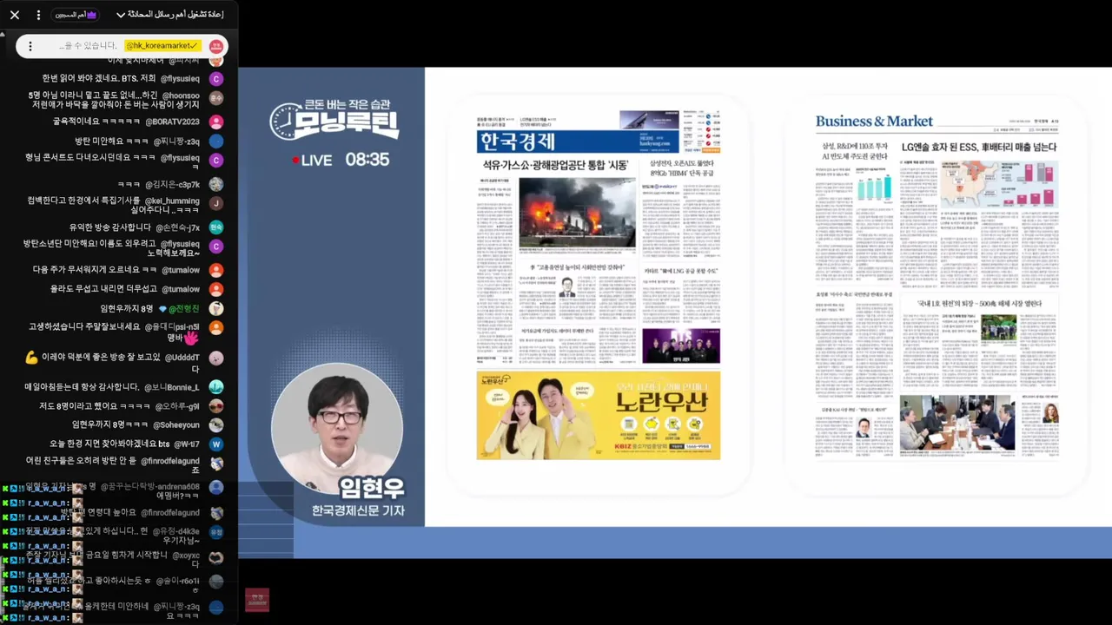Select the message '유익한 방송 감사합니다'
1112x625 pixels.
[x=110, y=227]
